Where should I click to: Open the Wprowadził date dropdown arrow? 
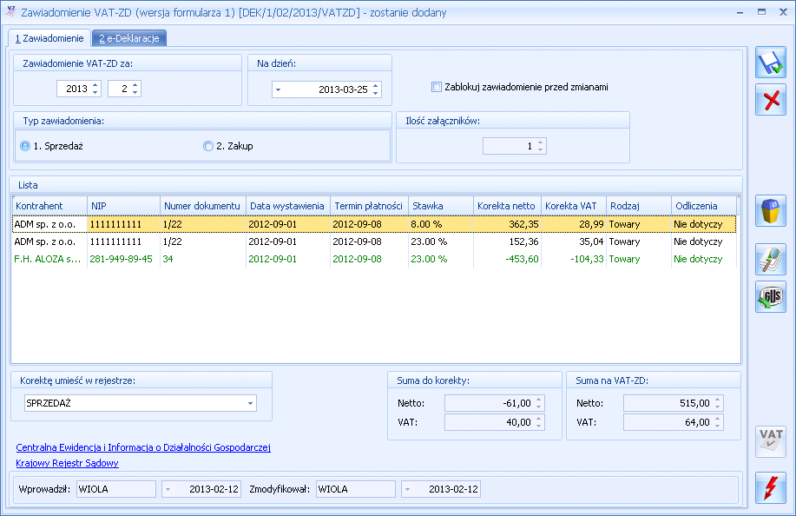[168, 490]
